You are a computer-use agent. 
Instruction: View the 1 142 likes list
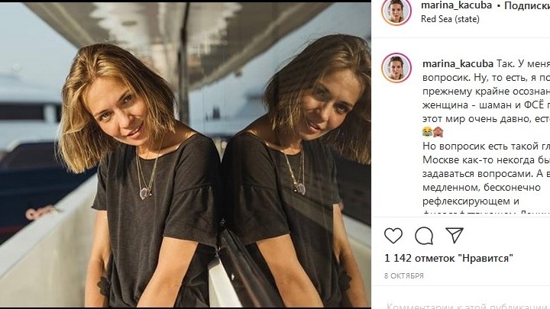tap(448, 259)
